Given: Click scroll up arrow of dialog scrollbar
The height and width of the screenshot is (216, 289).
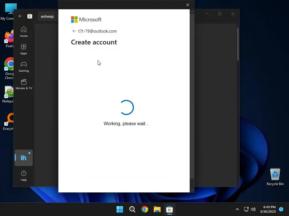Looking at the screenshot, I should (192, 12).
